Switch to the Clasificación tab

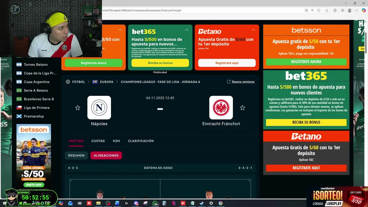pos(141,141)
